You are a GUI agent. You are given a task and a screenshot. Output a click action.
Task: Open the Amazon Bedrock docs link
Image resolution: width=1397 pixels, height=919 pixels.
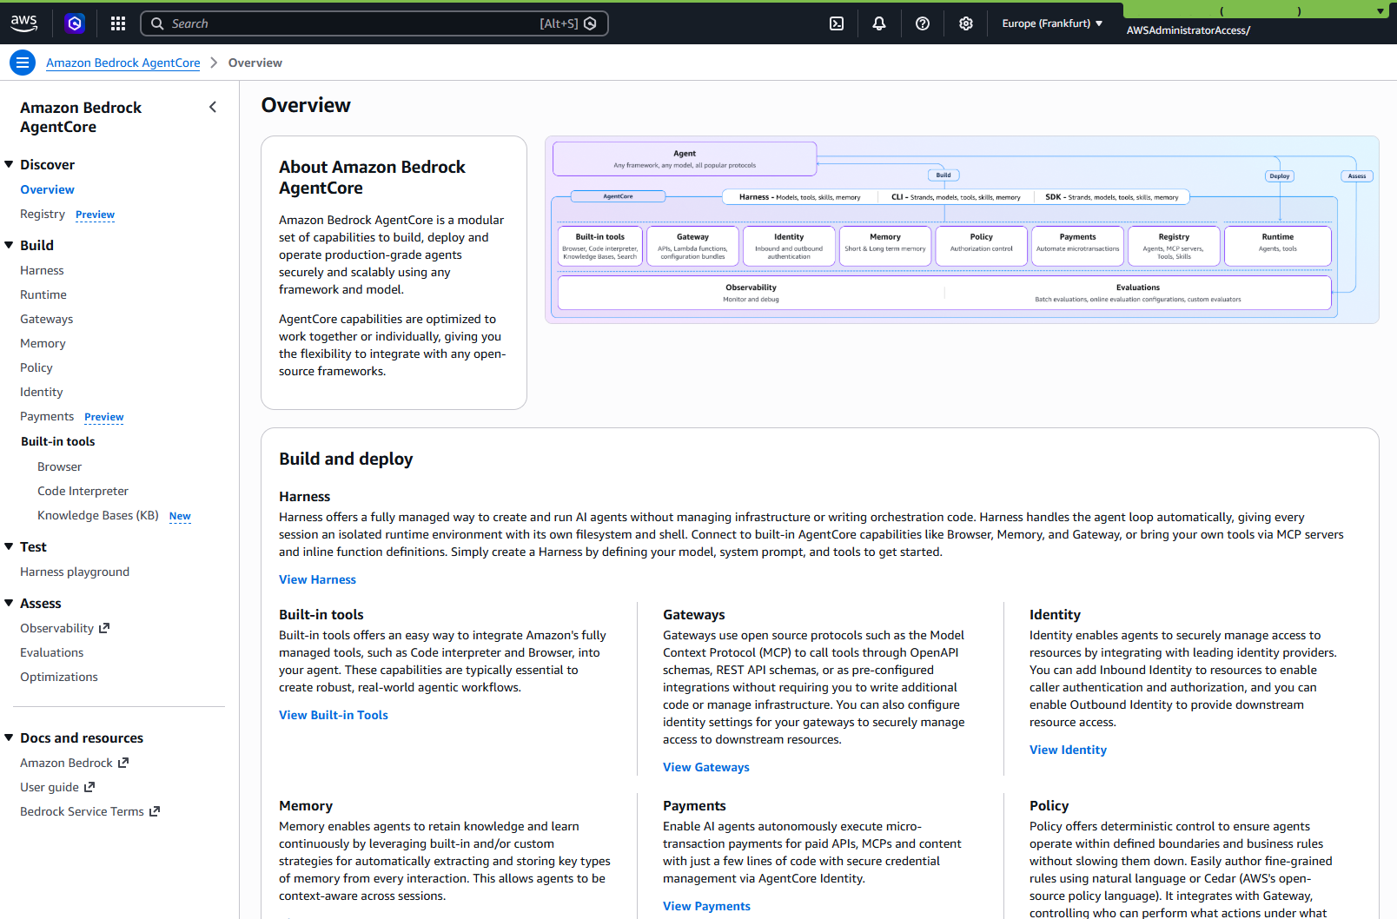tap(66, 763)
